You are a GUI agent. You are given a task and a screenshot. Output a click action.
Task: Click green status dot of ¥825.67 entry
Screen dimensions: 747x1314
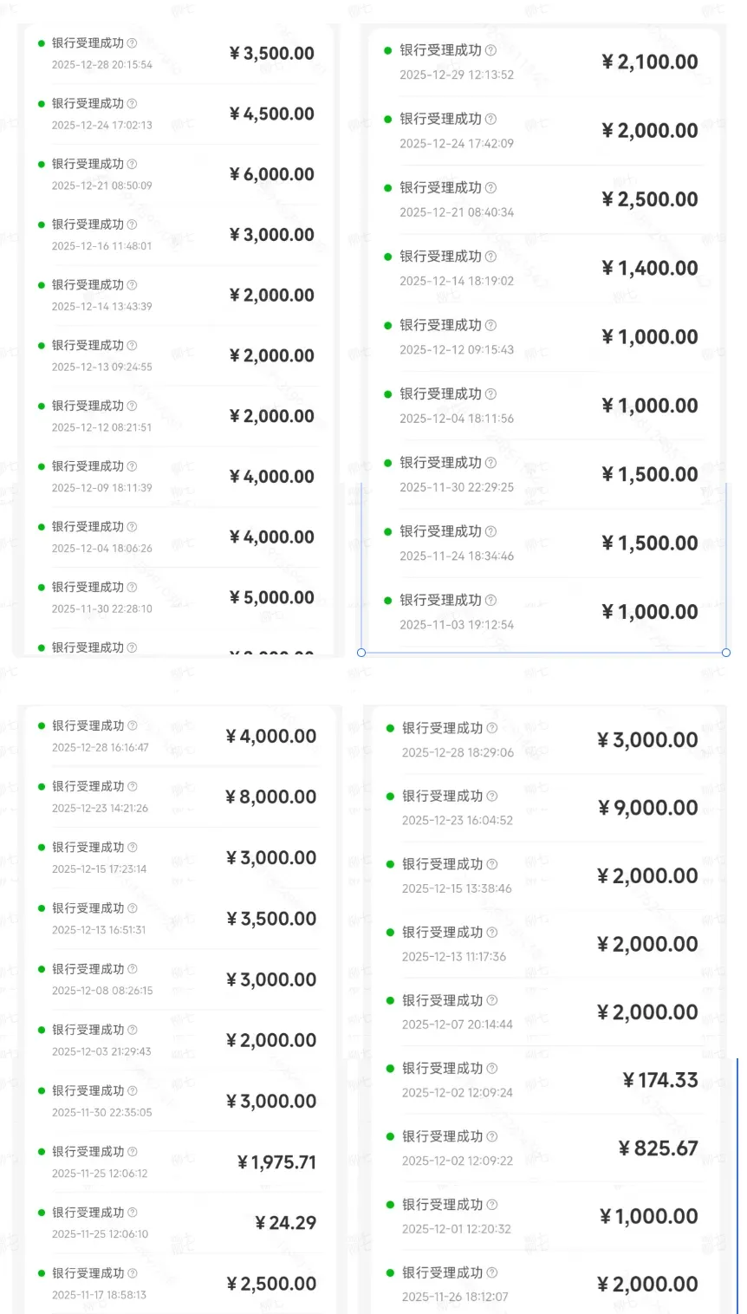[x=390, y=1136]
